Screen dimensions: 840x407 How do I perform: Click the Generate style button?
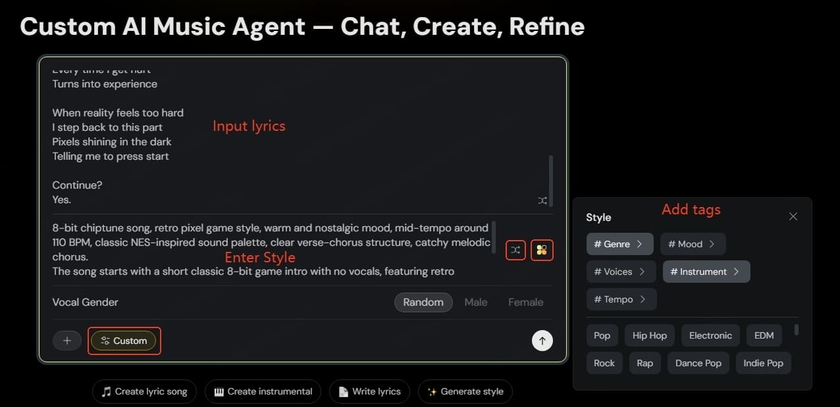465,391
